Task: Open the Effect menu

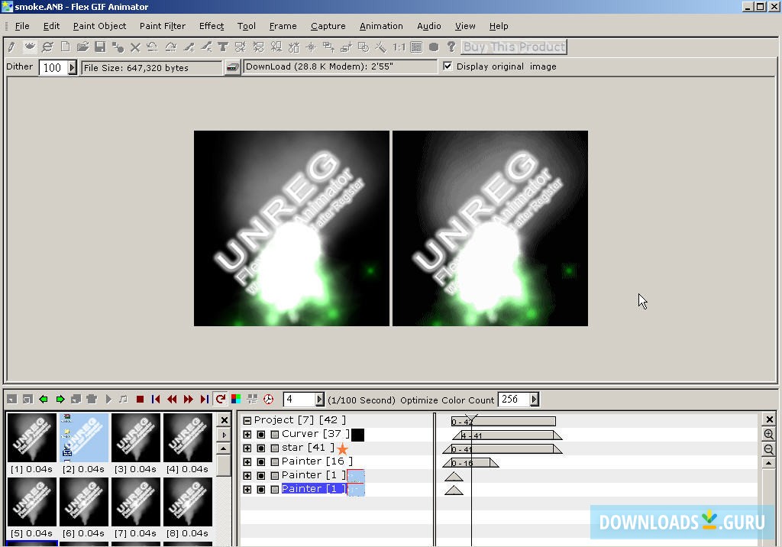Action: click(x=212, y=26)
